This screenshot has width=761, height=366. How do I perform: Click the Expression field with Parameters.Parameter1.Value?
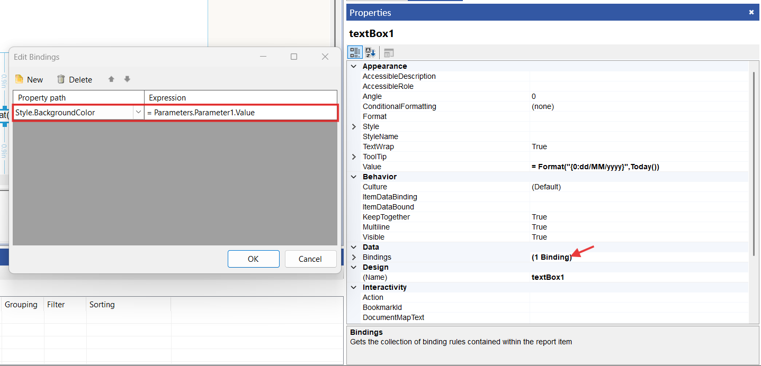(240, 113)
